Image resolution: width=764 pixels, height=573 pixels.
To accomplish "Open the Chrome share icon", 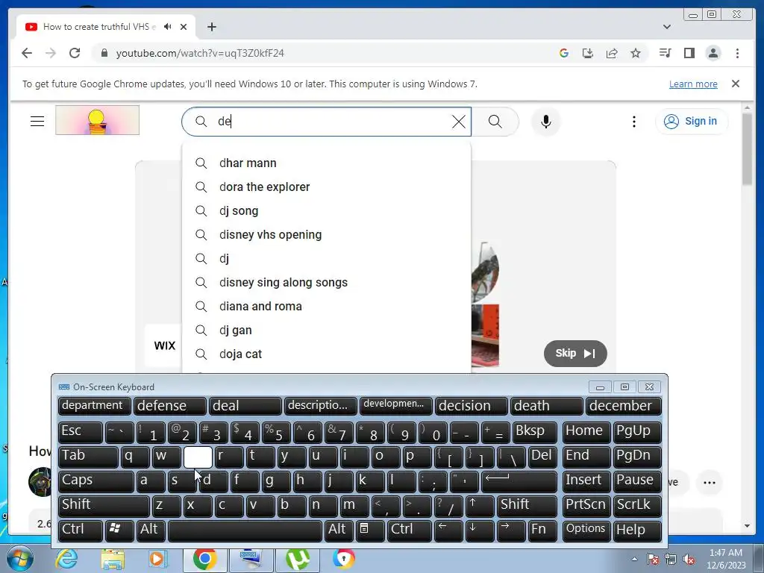I will click(x=612, y=53).
